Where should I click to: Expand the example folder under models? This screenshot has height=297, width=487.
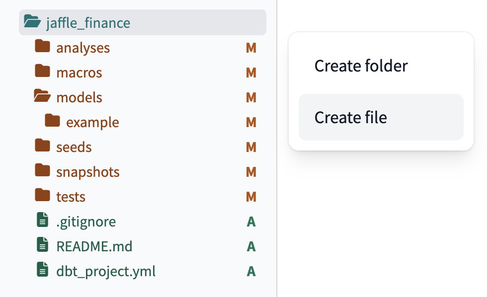(x=93, y=122)
